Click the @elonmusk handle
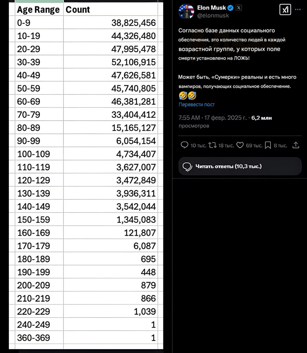This screenshot has height=353, width=307. point(213,16)
